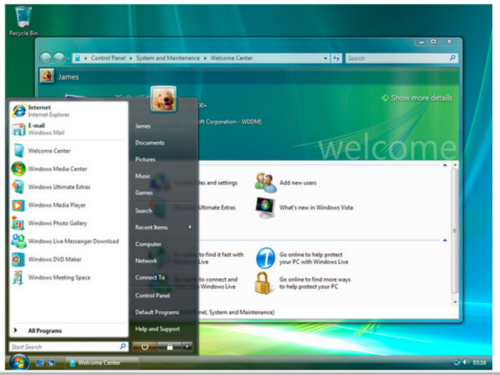Click Welcome Center taskbar button
This screenshot has width=500, height=375.
pyautogui.click(x=102, y=362)
